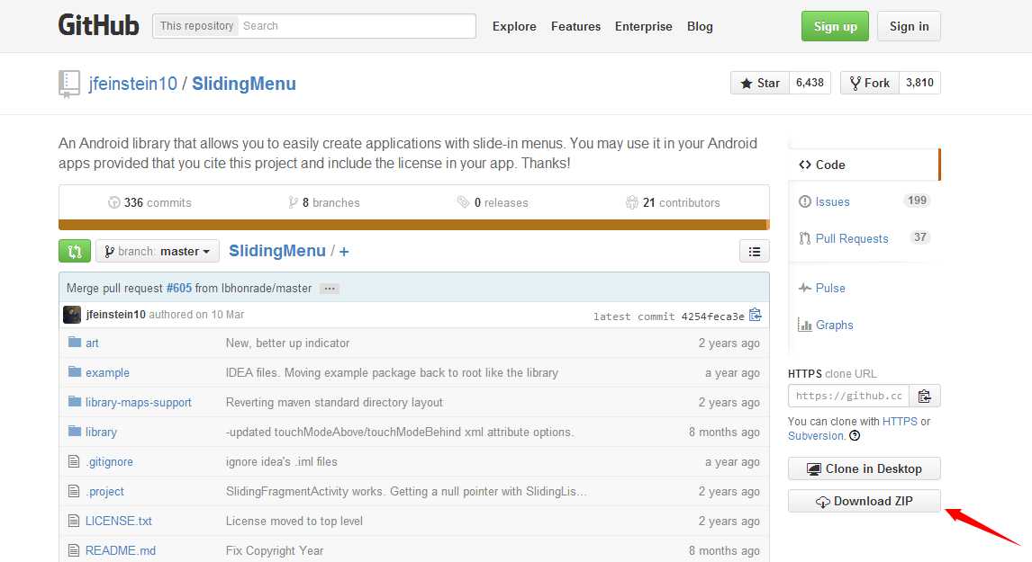This screenshot has width=1032, height=562.
Task: Click the LICENSE.txt file icon
Action: [x=74, y=521]
